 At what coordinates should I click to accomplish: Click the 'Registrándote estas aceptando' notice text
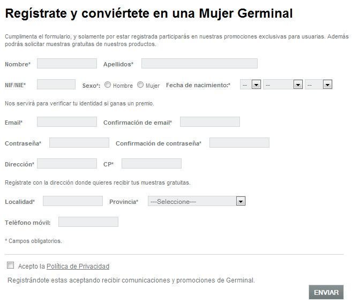(x=131, y=280)
